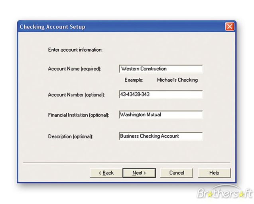254x204 pixels.
Task: Click the Brothersoft watermark logo
Action: (225, 193)
